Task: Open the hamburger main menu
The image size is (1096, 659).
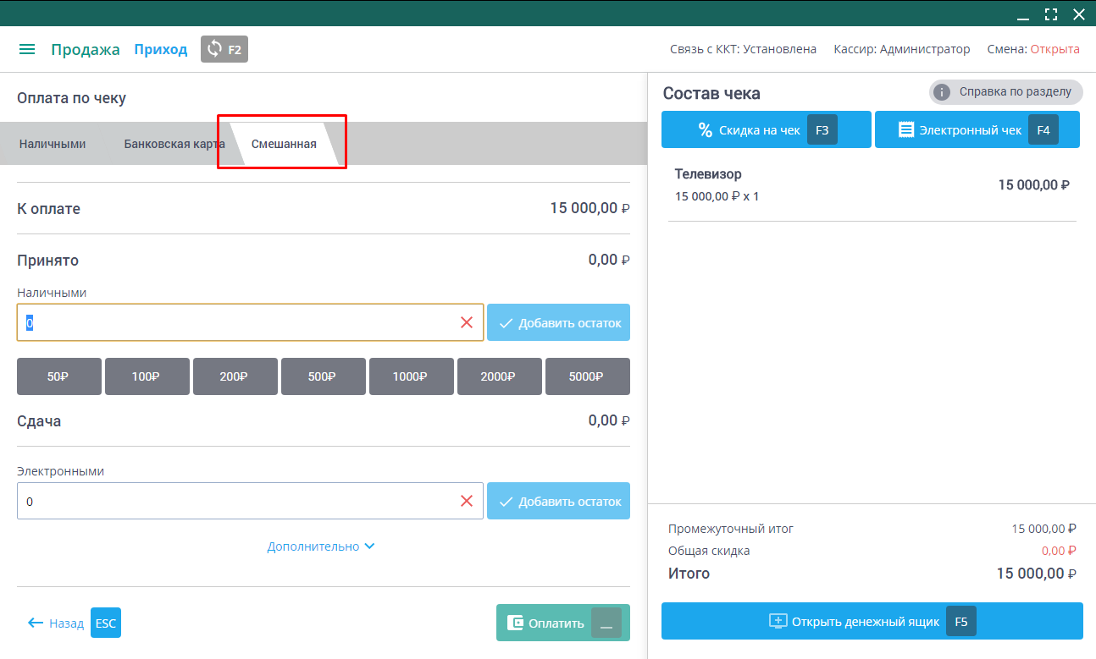Action: point(27,49)
